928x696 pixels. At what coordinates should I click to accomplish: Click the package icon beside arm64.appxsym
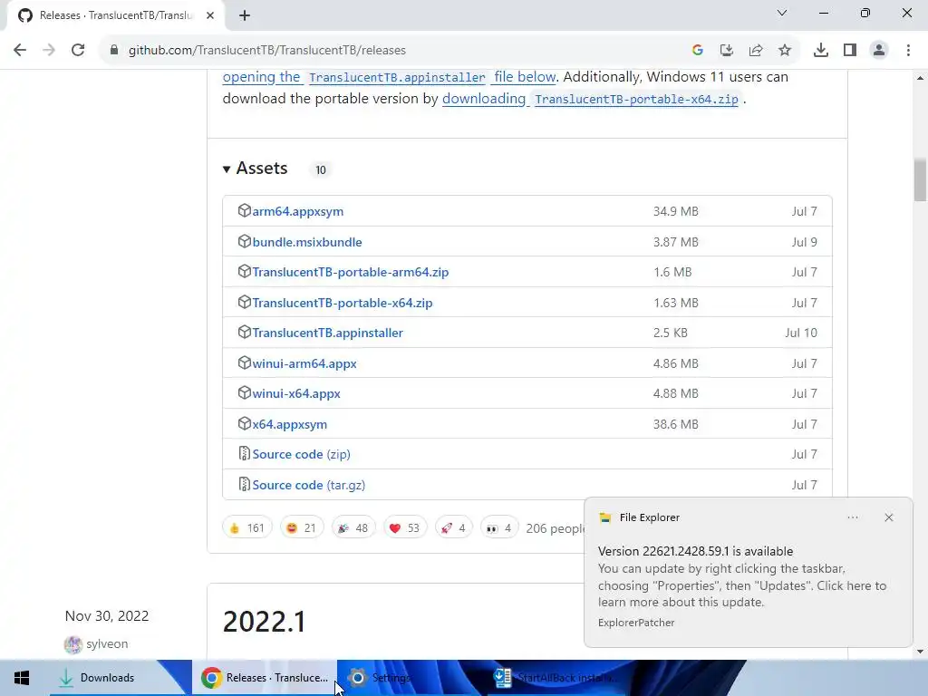(245, 210)
